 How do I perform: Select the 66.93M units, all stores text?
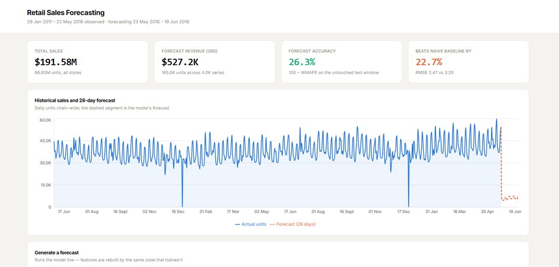coord(58,73)
